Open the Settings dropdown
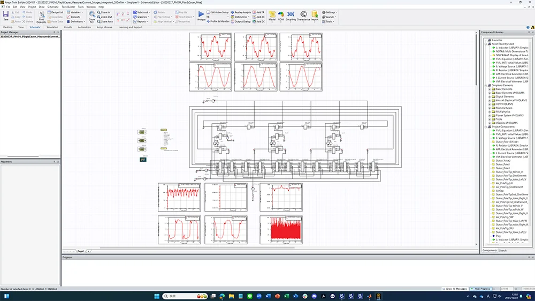This screenshot has height=301, width=535. click(330, 12)
